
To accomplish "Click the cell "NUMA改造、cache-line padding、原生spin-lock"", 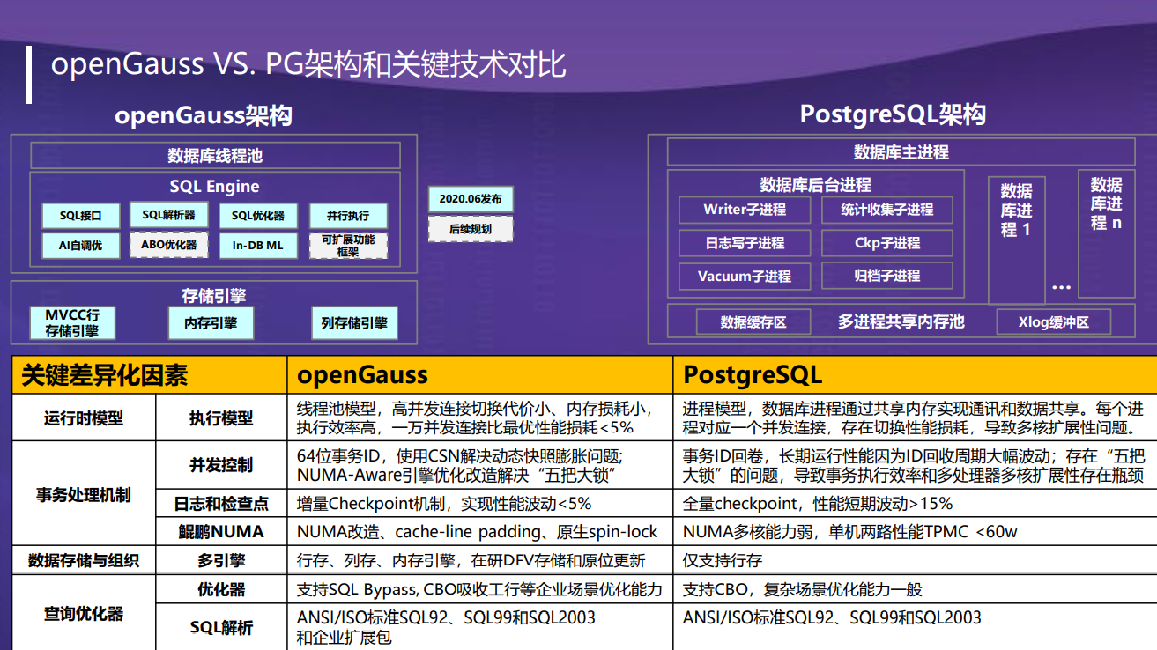I will [480, 532].
